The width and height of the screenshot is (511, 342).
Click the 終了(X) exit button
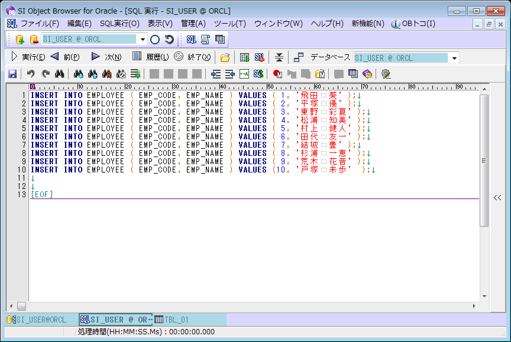pyautogui.click(x=192, y=57)
